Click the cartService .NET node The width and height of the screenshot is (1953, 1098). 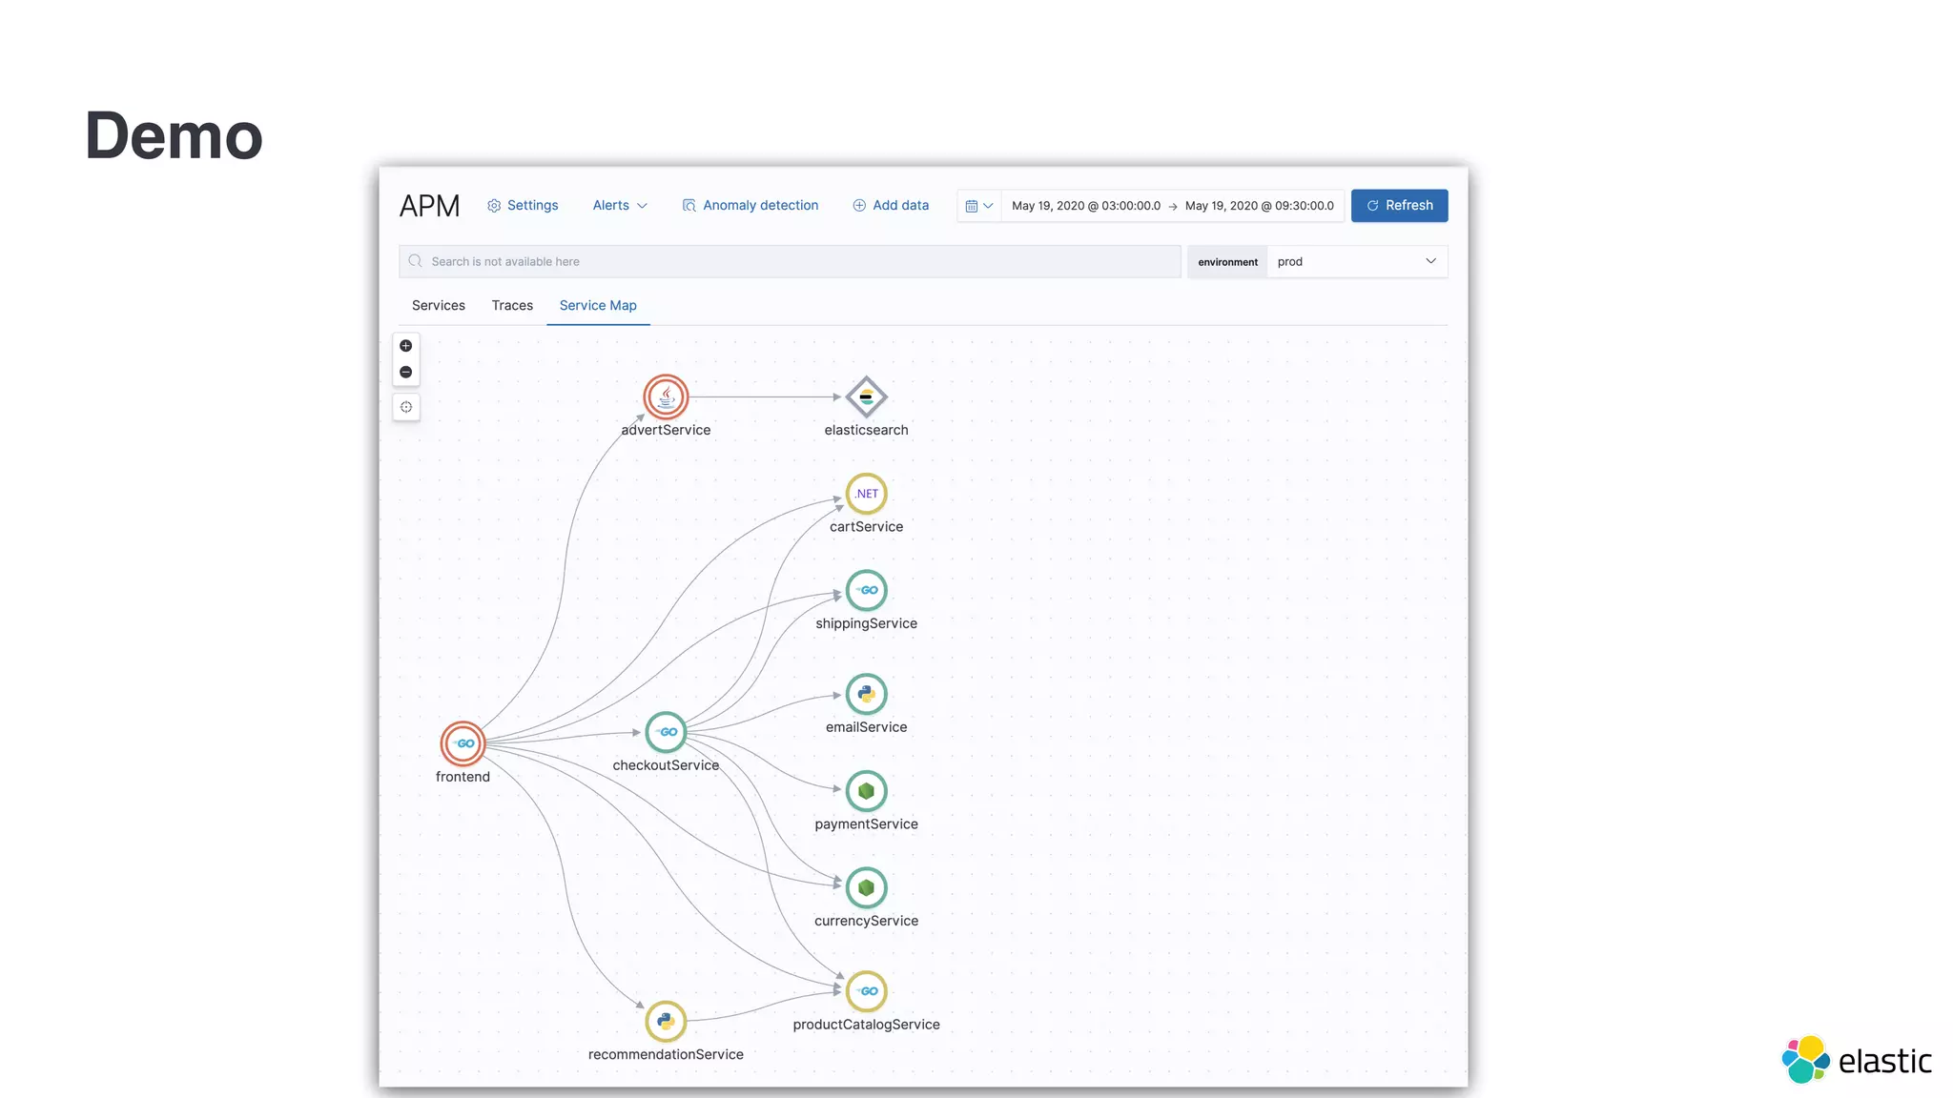pos(866,494)
